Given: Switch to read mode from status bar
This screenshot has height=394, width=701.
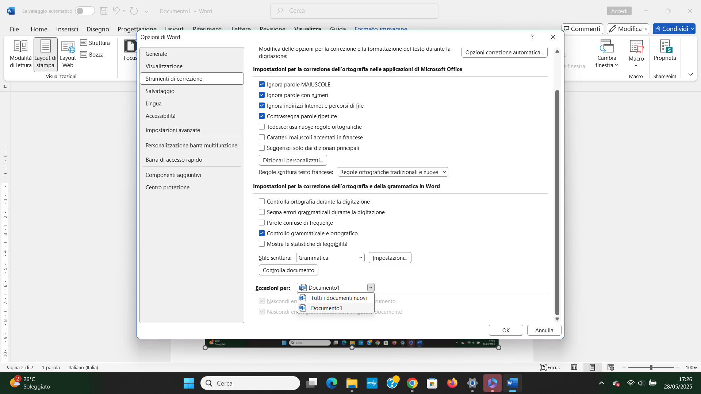Looking at the screenshot, I should point(574,367).
